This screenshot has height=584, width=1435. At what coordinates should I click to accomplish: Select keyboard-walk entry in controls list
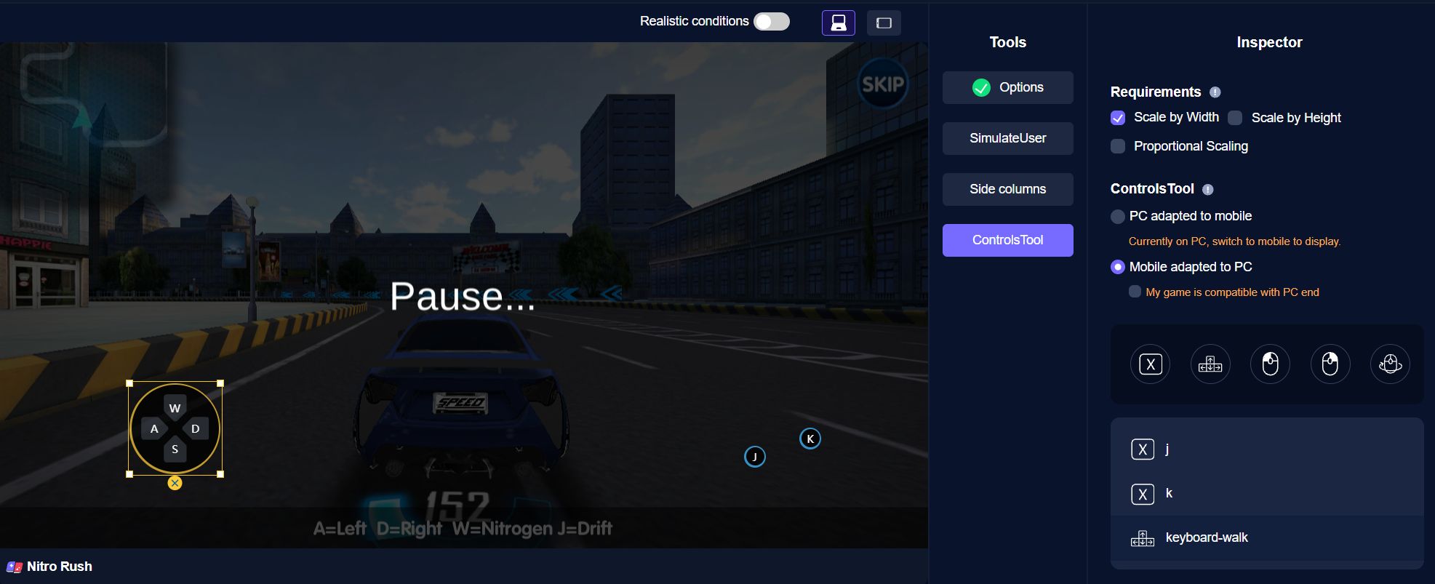pyautogui.click(x=1206, y=538)
